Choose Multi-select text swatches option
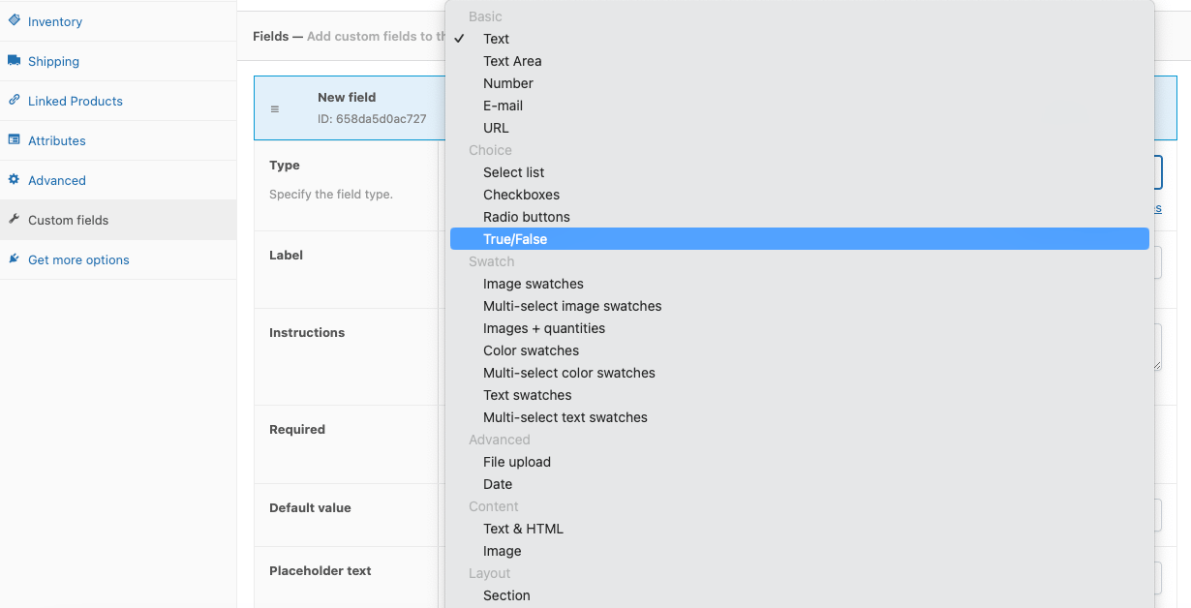 point(800,417)
